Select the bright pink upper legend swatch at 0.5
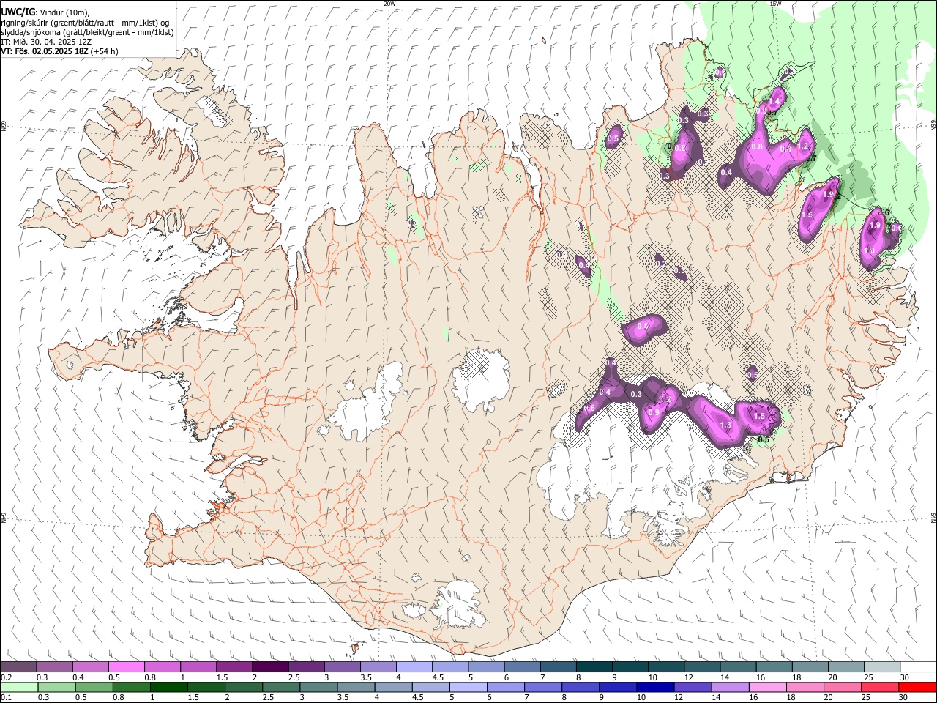937x703 pixels. coord(126,667)
